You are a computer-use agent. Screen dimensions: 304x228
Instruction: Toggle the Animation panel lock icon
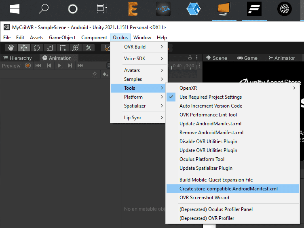click(x=190, y=57)
